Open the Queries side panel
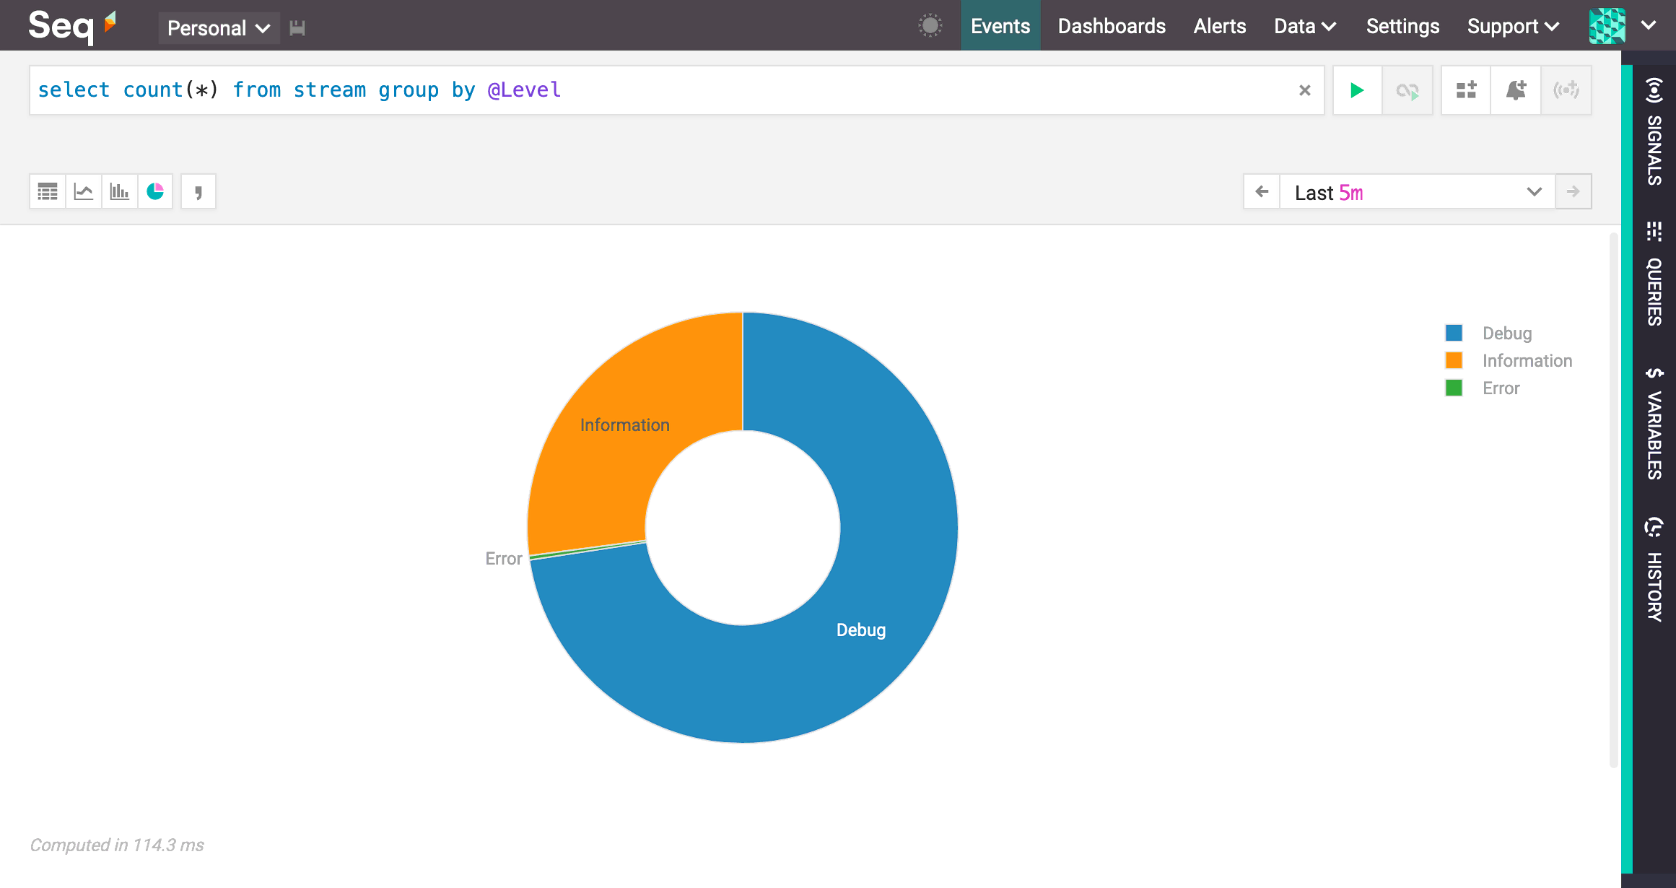Image resolution: width=1676 pixels, height=888 pixels. 1654,274
